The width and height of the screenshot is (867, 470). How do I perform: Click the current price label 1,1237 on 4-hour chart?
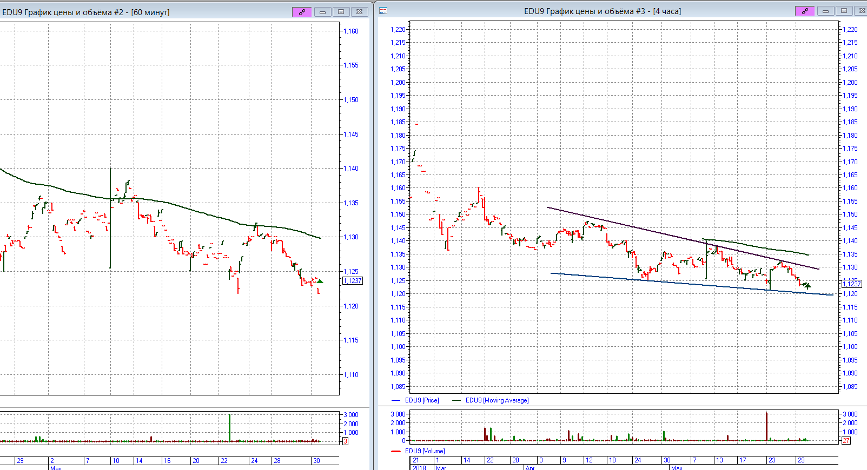coord(851,284)
